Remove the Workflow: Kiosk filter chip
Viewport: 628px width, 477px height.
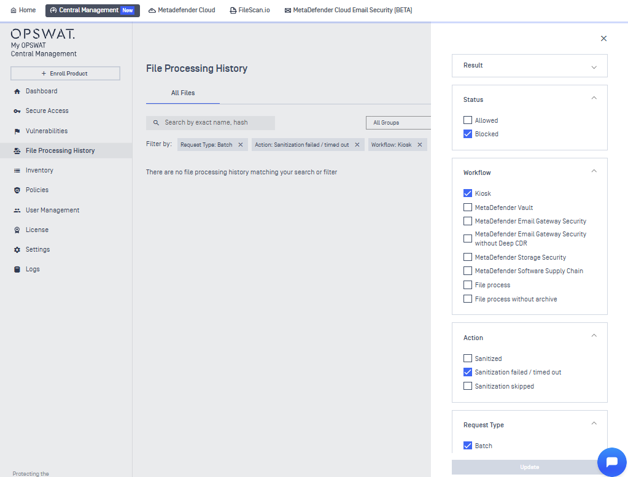(x=419, y=145)
